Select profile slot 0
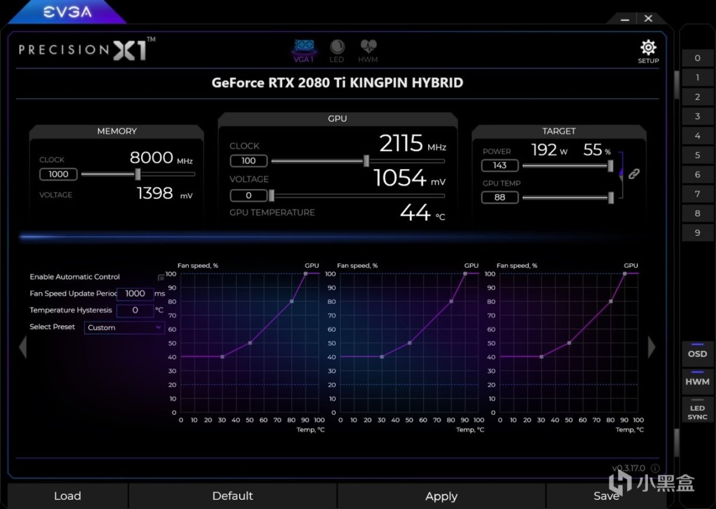The width and height of the screenshot is (716, 509). pyautogui.click(x=697, y=58)
